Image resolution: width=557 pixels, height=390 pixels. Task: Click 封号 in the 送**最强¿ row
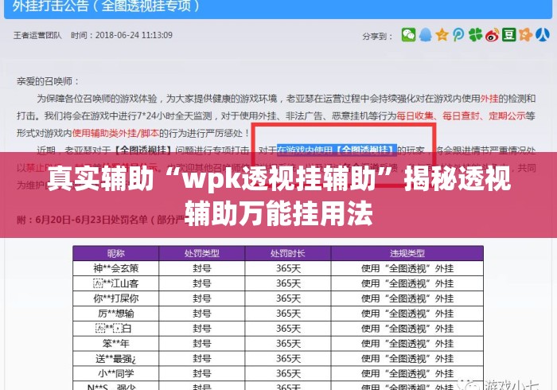click(x=202, y=359)
